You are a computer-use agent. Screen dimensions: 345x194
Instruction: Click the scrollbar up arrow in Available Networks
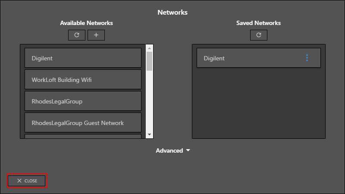(x=149, y=48)
